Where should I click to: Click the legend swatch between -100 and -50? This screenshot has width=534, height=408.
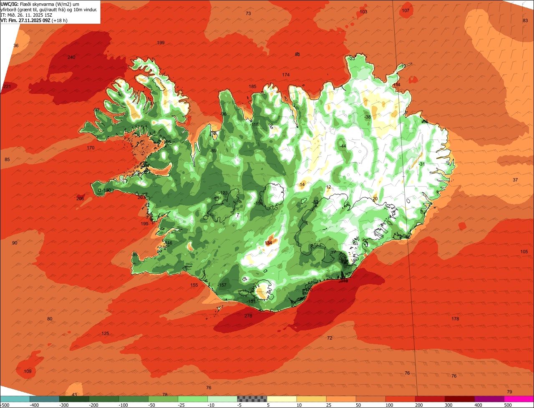click(133, 399)
